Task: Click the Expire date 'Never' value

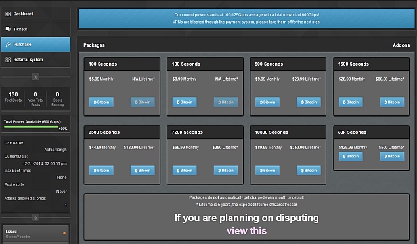Action: coord(62,192)
